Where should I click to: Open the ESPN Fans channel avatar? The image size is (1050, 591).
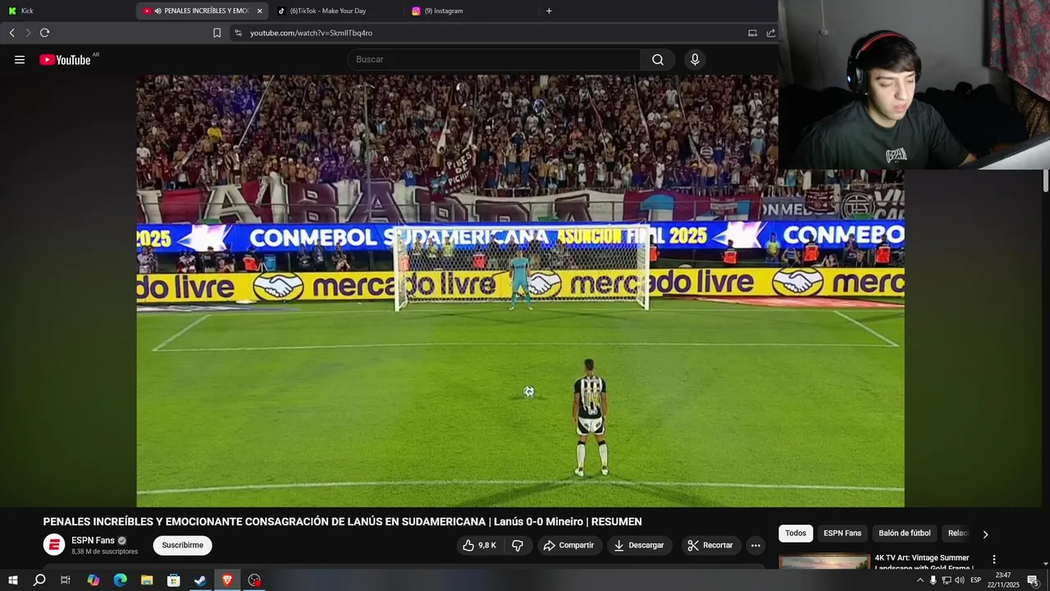click(x=54, y=545)
